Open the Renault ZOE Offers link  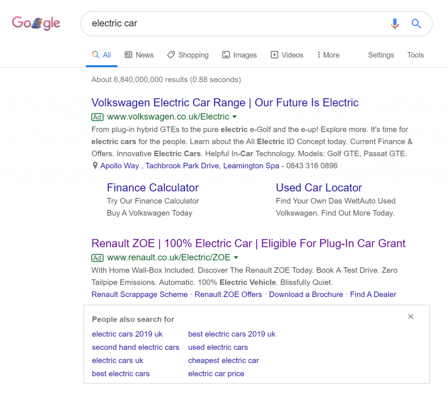[228, 294]
